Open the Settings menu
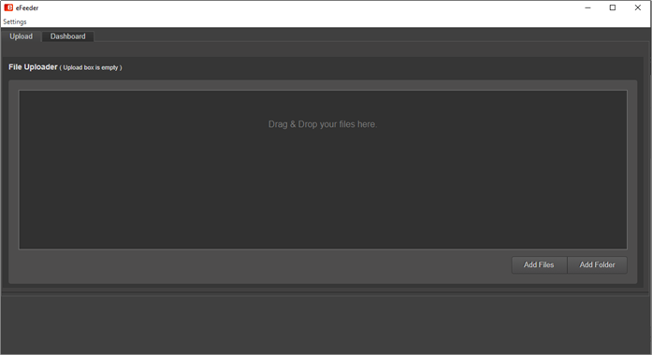Image resolution: width=652 pixels, height=355 pixels. coord(15,21)
